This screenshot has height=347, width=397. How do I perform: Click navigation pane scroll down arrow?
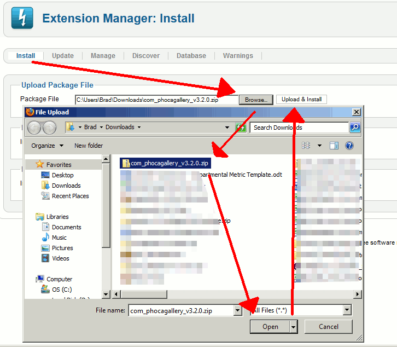coord(106,294)
